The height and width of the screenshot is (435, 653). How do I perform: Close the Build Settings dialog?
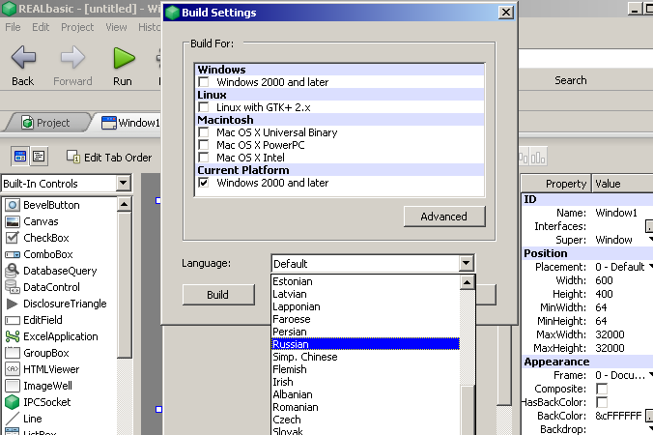tap(505, 13)
